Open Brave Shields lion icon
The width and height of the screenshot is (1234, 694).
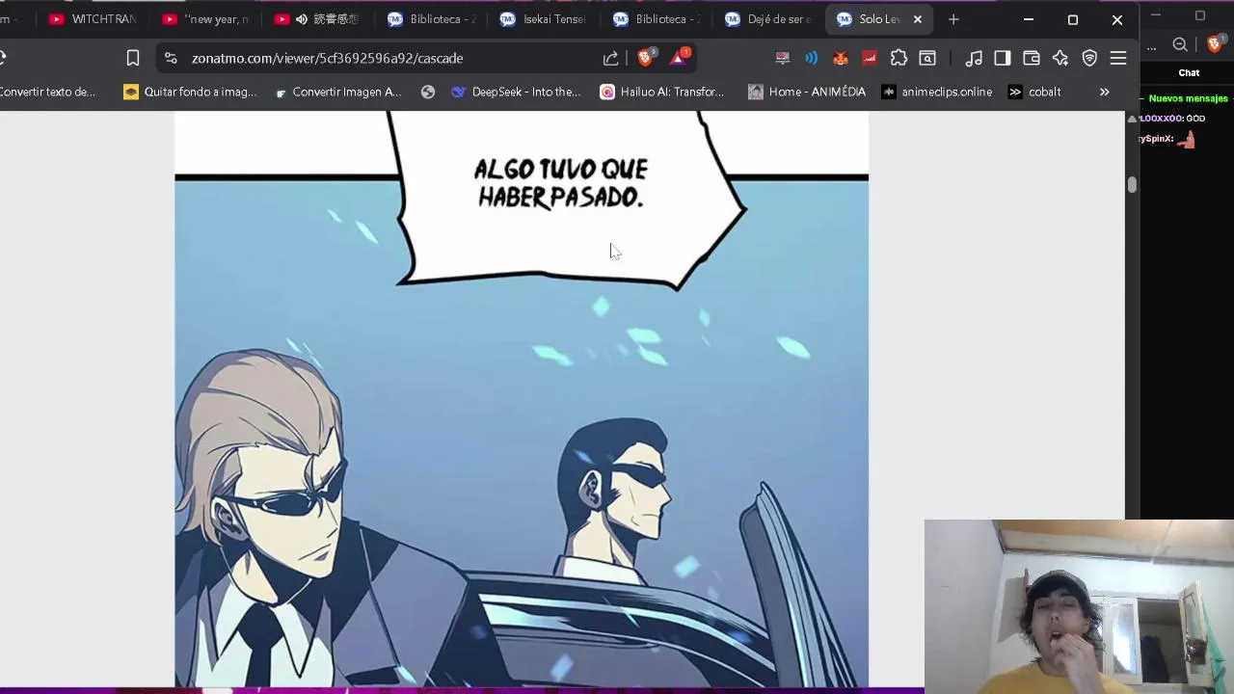(645, 58)
